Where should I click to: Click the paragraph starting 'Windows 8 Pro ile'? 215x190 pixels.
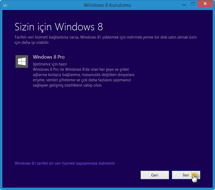tap(84, 77)
